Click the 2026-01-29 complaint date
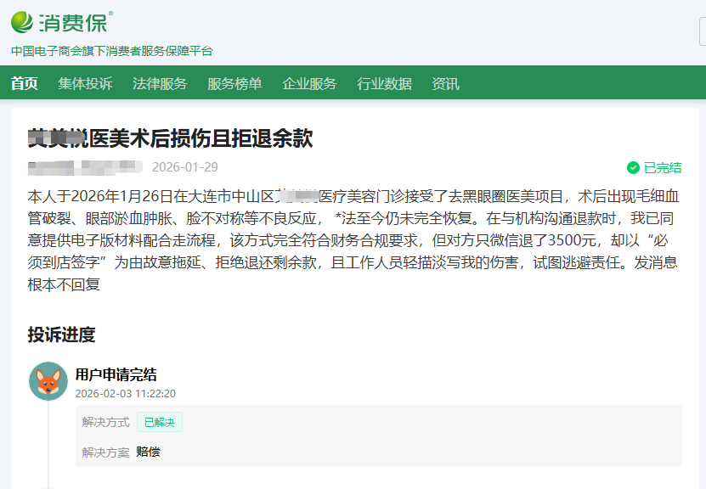This screenshot has width=706, height=489. 184,166
